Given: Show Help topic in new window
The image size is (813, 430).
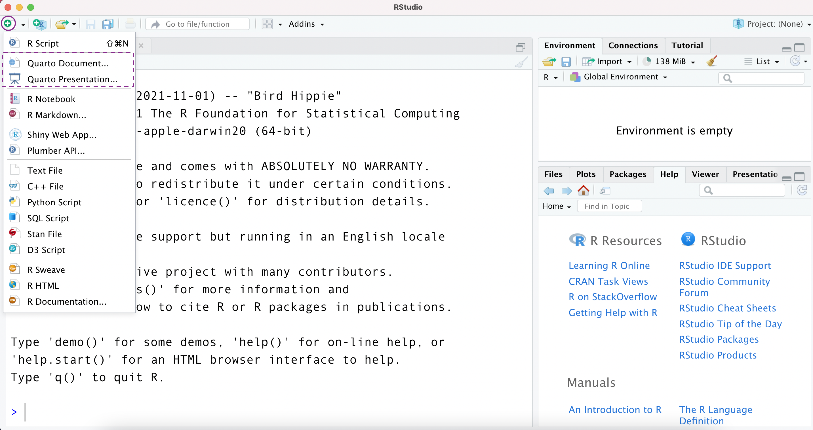Looking at the screenshot, I should point(605,191).
